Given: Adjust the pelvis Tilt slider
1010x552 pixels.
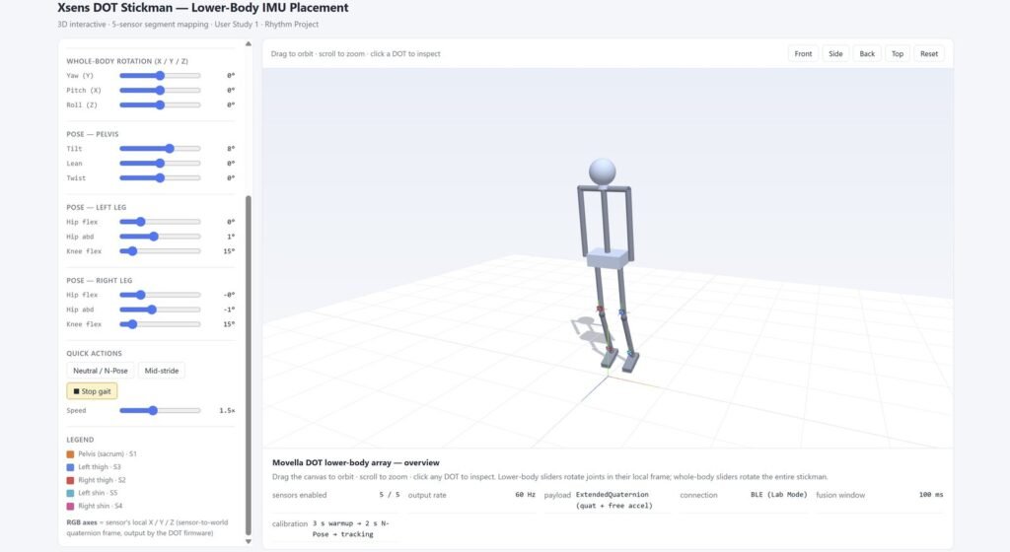Looking at the screenshot, I should [160, 149].
